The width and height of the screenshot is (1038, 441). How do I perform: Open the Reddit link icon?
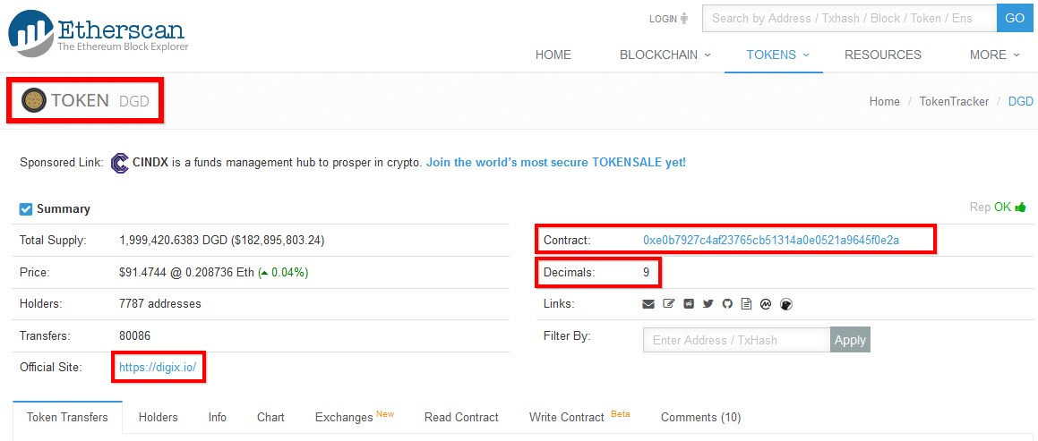(689, 304)
